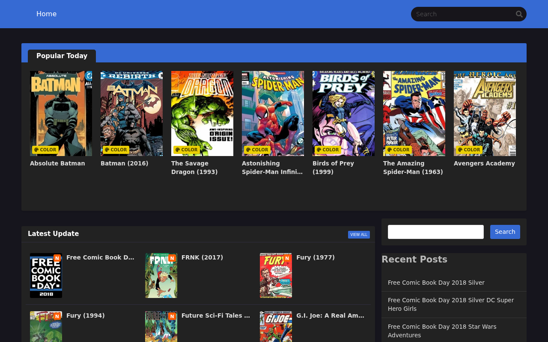Open The Savage Dragon (1993) title link
This screenshot has width=548, height=342.
(x=194, y=168)
